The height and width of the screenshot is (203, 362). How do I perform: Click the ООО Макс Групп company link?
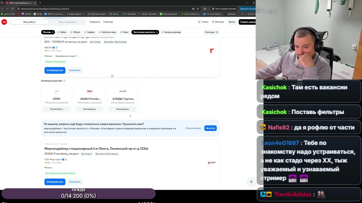coord(53,160)
